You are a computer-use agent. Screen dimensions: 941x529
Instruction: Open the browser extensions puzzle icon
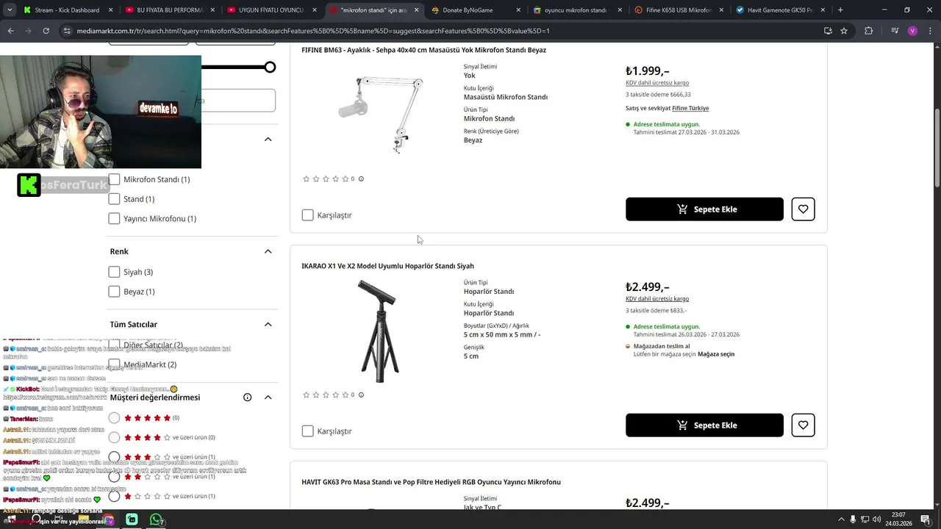pyautogui.click(x=868, y=31)
